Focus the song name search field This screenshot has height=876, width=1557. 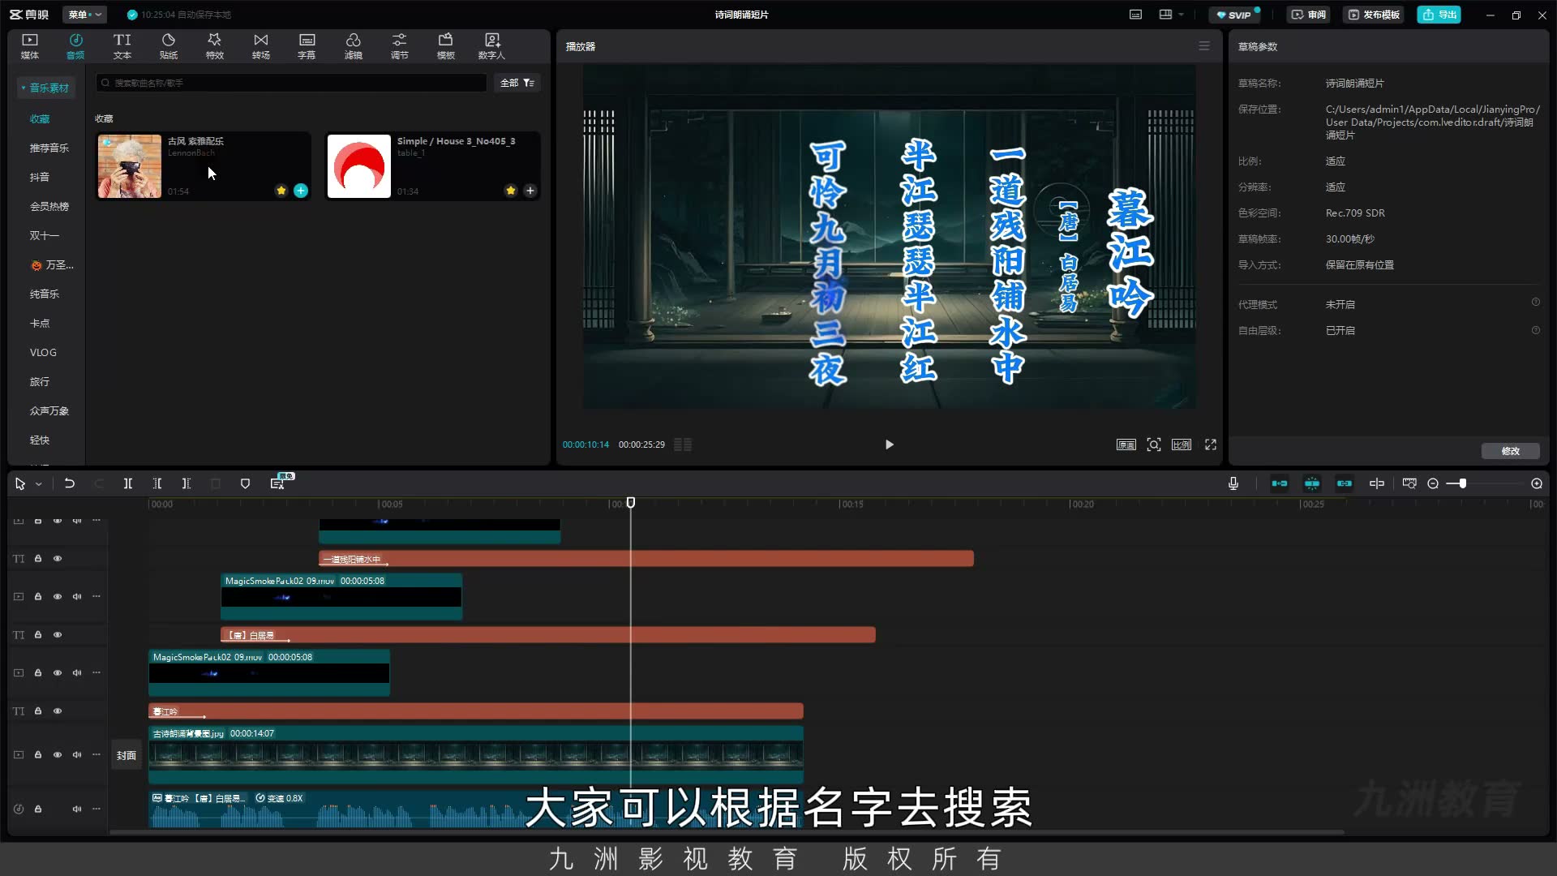pos(292,83)
